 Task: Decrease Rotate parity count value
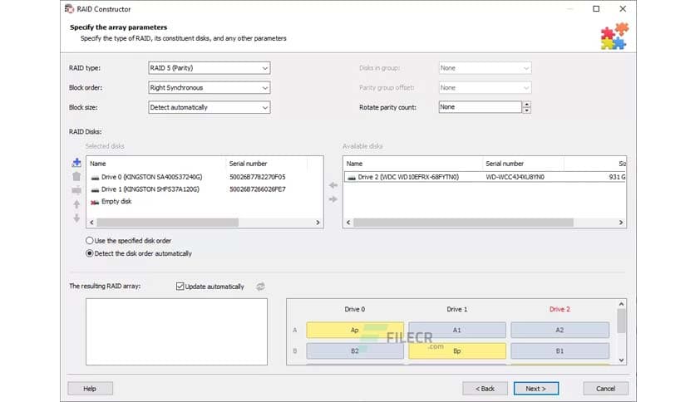tap(526, 110)
